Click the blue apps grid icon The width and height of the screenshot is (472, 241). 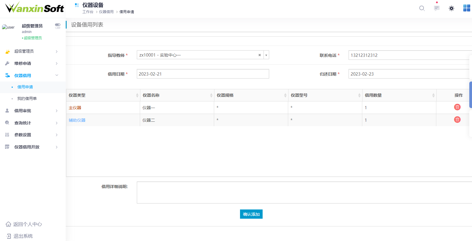[x=466, y=8]
